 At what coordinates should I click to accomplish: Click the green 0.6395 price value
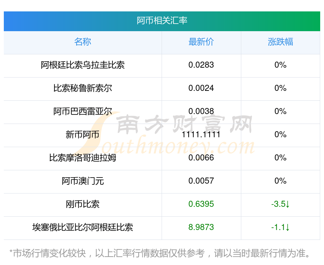[x=201, y=204]
